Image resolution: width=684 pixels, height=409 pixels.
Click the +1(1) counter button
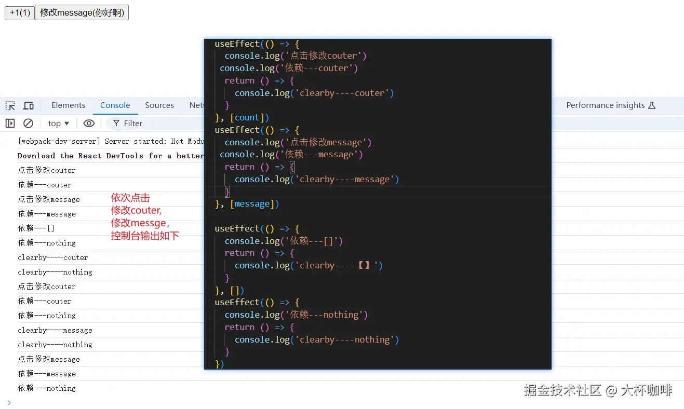point(20,12)
